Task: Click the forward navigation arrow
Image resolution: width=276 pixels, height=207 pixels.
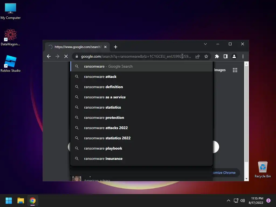Action: click(57, 56)
